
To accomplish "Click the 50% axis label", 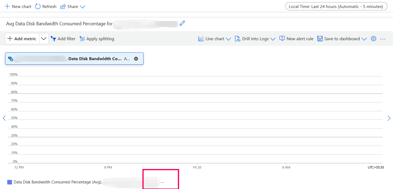I will 14,118.
